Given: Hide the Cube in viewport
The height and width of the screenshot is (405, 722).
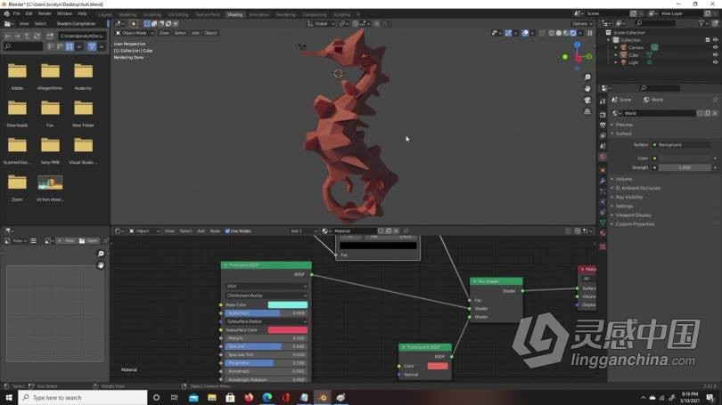Looking at the screenshot, I should pyautogui.click(x=715, y=54).
